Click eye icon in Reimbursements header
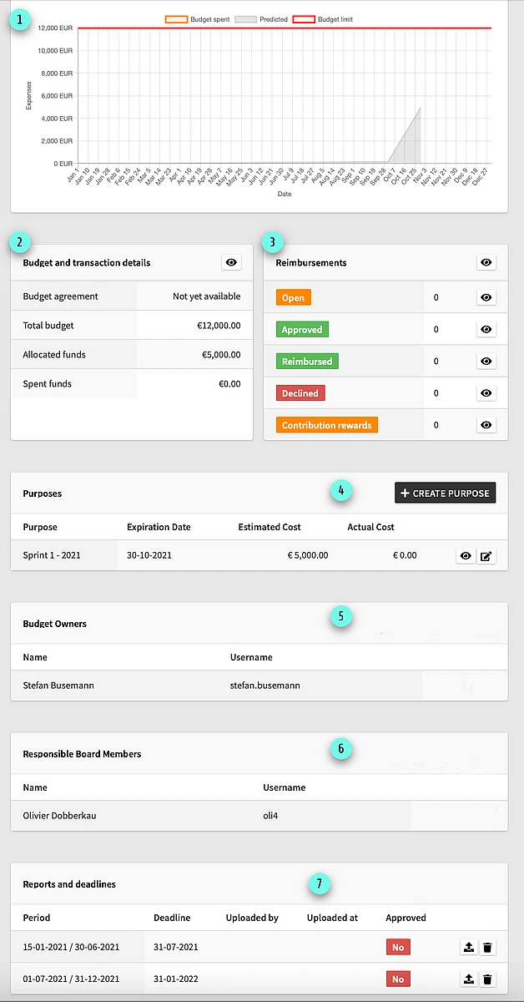The image size is (524, 1002). [486, 263]
